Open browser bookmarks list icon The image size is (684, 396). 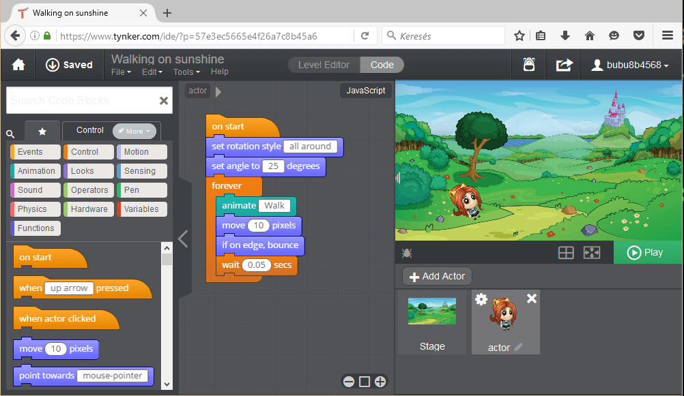[541, 35]
